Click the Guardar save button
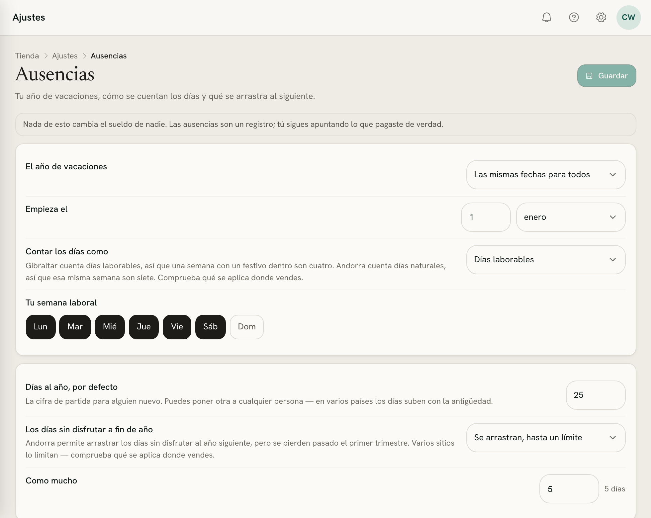The width and height of the screenshot is (651, 518). point(606,76)
